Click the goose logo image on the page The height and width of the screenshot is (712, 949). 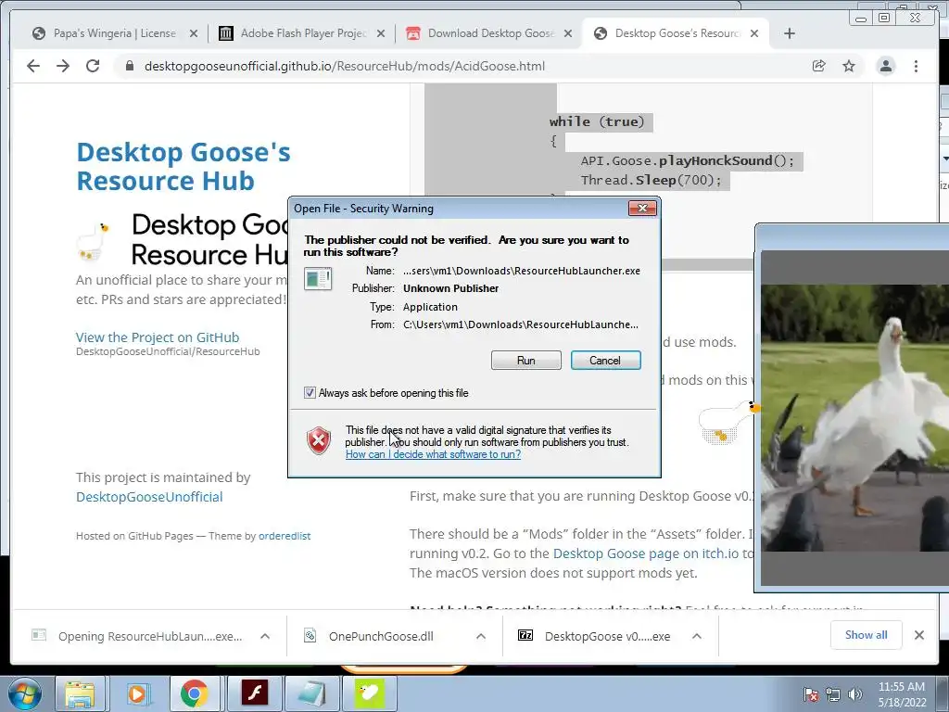94,242
